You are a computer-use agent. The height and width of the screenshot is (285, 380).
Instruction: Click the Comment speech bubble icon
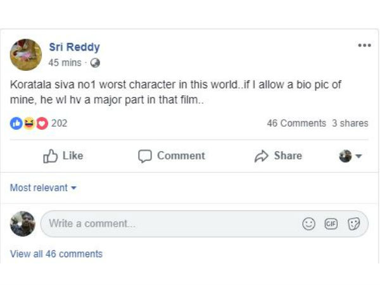pyautogui.click(x=145, y=156)
